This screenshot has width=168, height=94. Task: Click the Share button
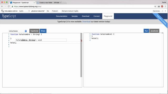(43, 31)
